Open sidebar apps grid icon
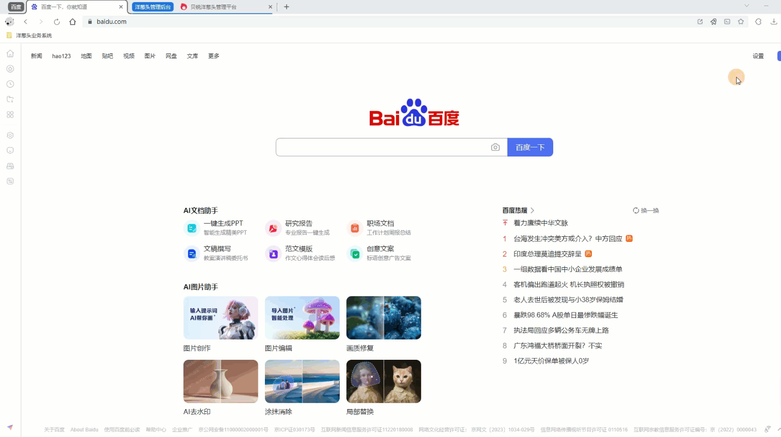The image size is (781, 437). click(10, 114)
